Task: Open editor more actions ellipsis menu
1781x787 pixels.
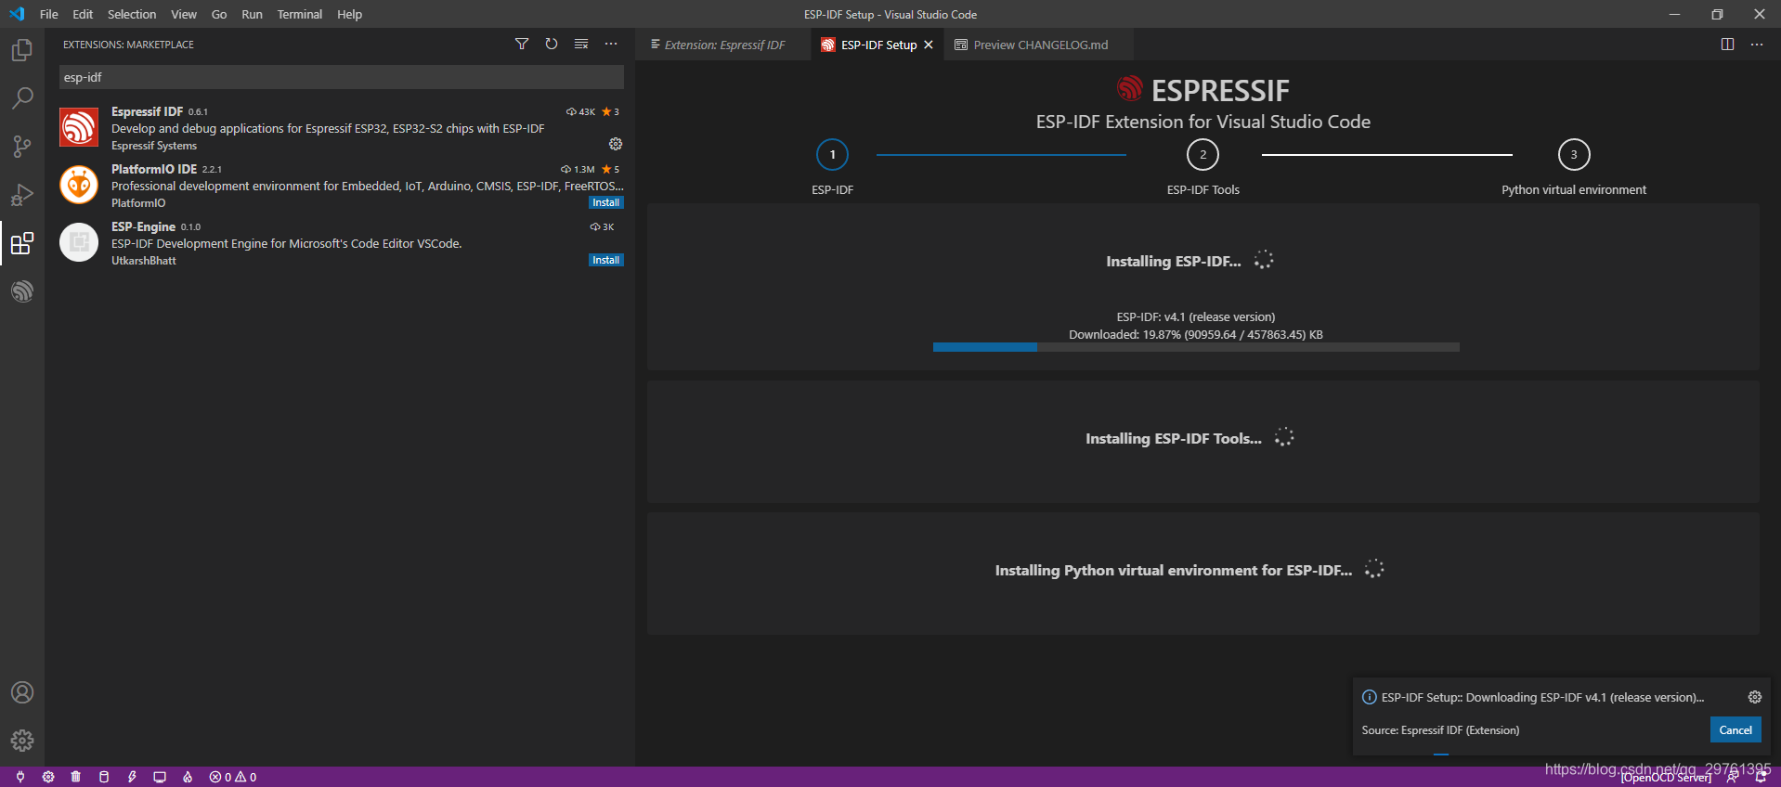Action: coord(1757,45)
